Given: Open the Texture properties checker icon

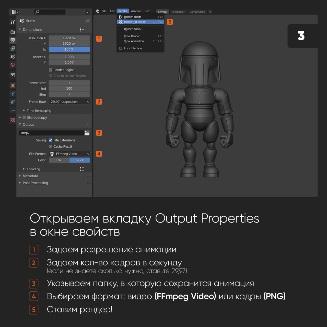Looking at the screenshot, I should click(x=13, y=120).
